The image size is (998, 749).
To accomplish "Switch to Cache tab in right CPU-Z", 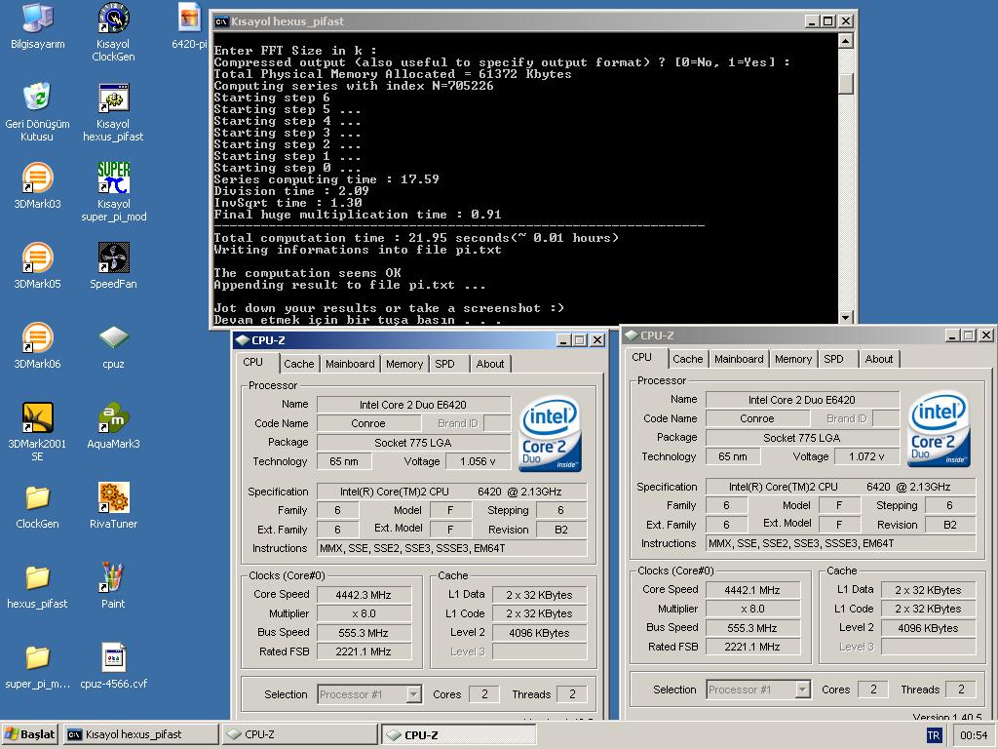I will (x=688, y=359).
